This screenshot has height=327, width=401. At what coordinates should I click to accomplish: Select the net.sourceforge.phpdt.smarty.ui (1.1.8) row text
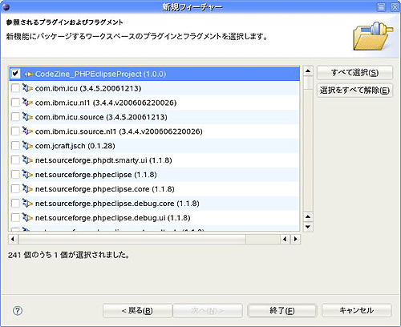[103, 160]
